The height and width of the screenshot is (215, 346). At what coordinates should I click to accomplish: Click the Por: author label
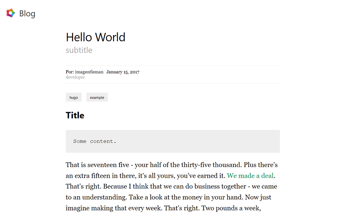[x=70, y=72]
